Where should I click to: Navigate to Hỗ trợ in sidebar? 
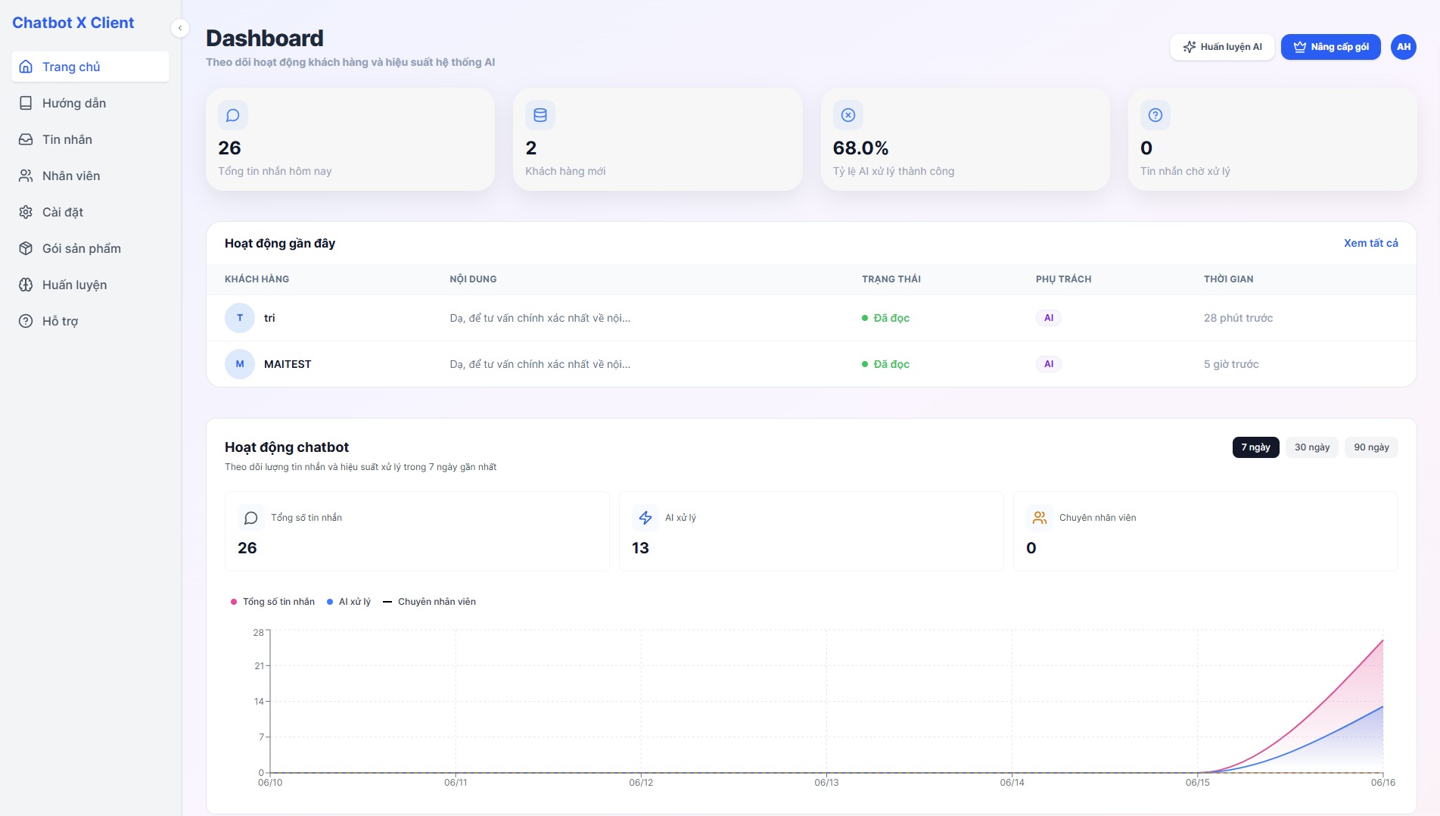point(90,321)
